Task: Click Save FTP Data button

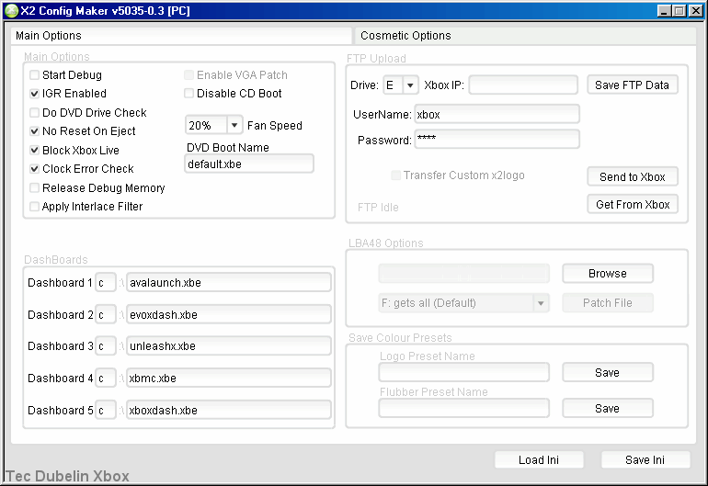Action: click(x=633, y=85)
